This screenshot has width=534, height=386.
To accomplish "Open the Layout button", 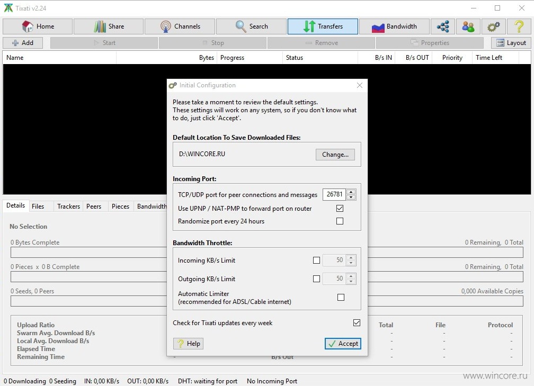I will tap(511, 43).
